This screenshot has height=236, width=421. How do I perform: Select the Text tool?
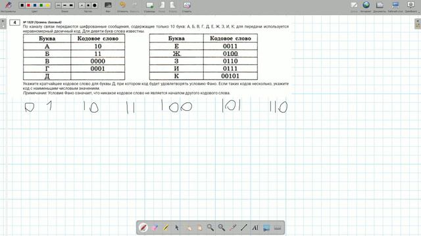pyautogui.click(x=255, y=227)
